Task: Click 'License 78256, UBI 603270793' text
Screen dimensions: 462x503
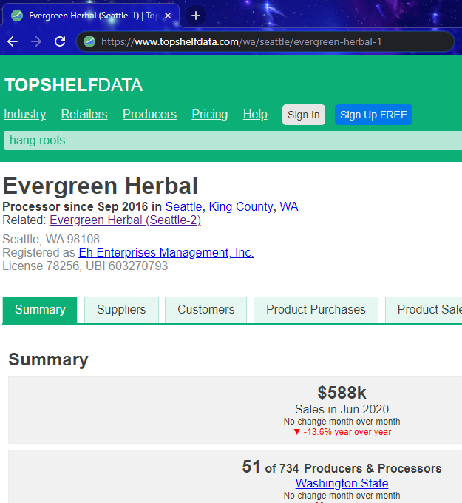Action: pyautogui.click(x=85, y=266)
